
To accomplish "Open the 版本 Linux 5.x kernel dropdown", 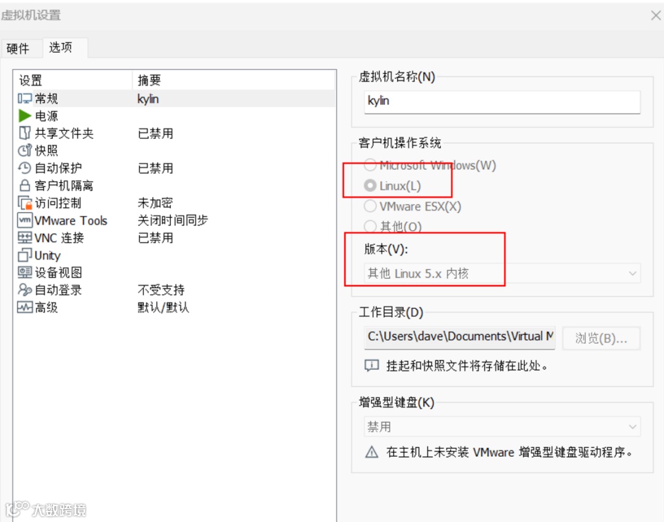I will pos(502,273).
